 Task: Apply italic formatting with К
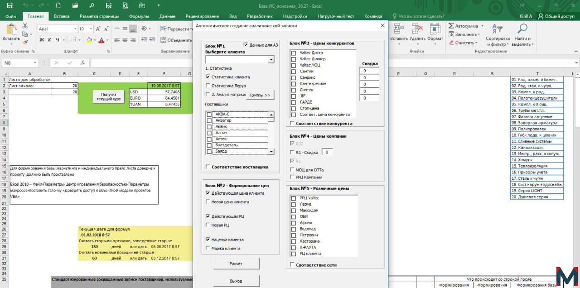(x=49, y=40)
